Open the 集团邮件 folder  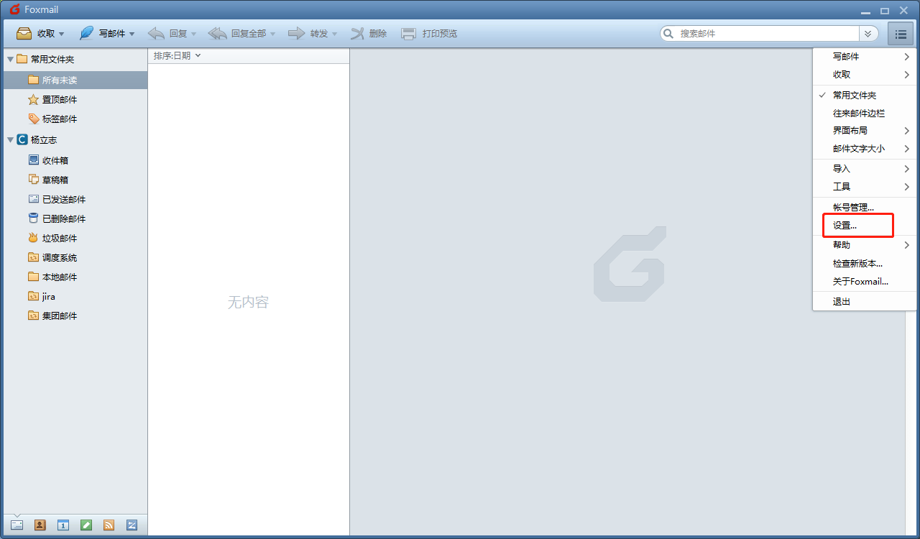tap(75, 315)
